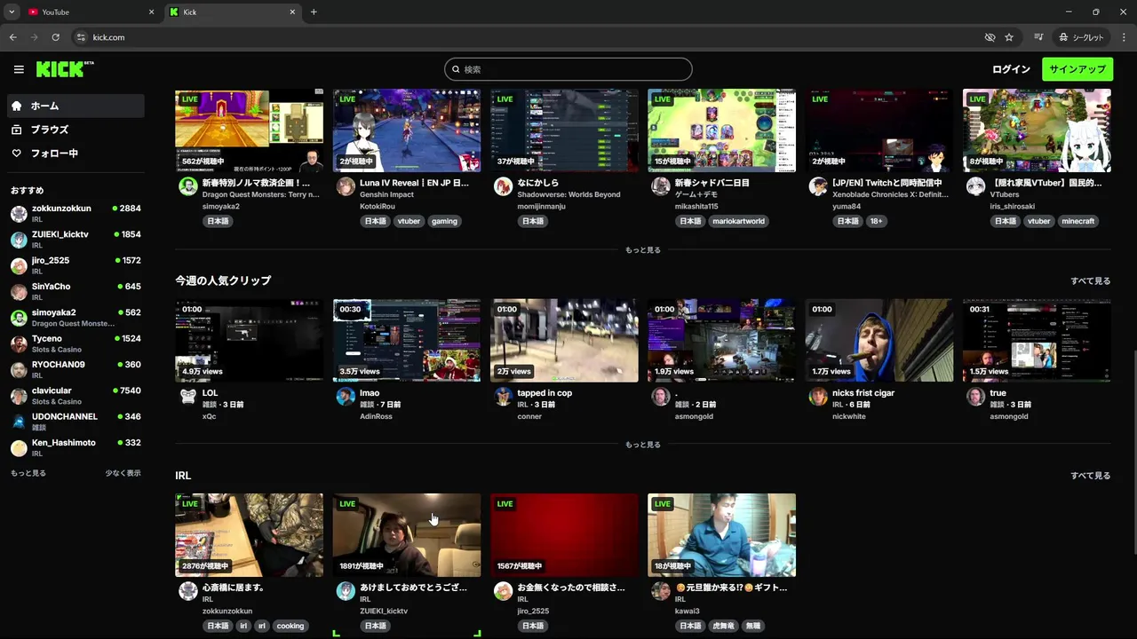
Task: Play the lmao clip by AdinRoss
Action: click(x=407, y=341)
